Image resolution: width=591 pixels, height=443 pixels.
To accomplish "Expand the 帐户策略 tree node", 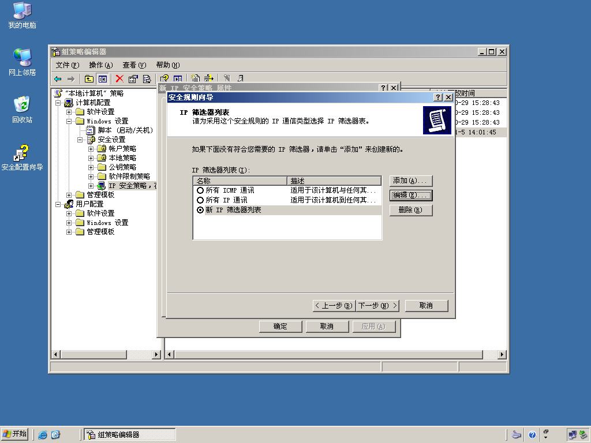I will 91,149.
